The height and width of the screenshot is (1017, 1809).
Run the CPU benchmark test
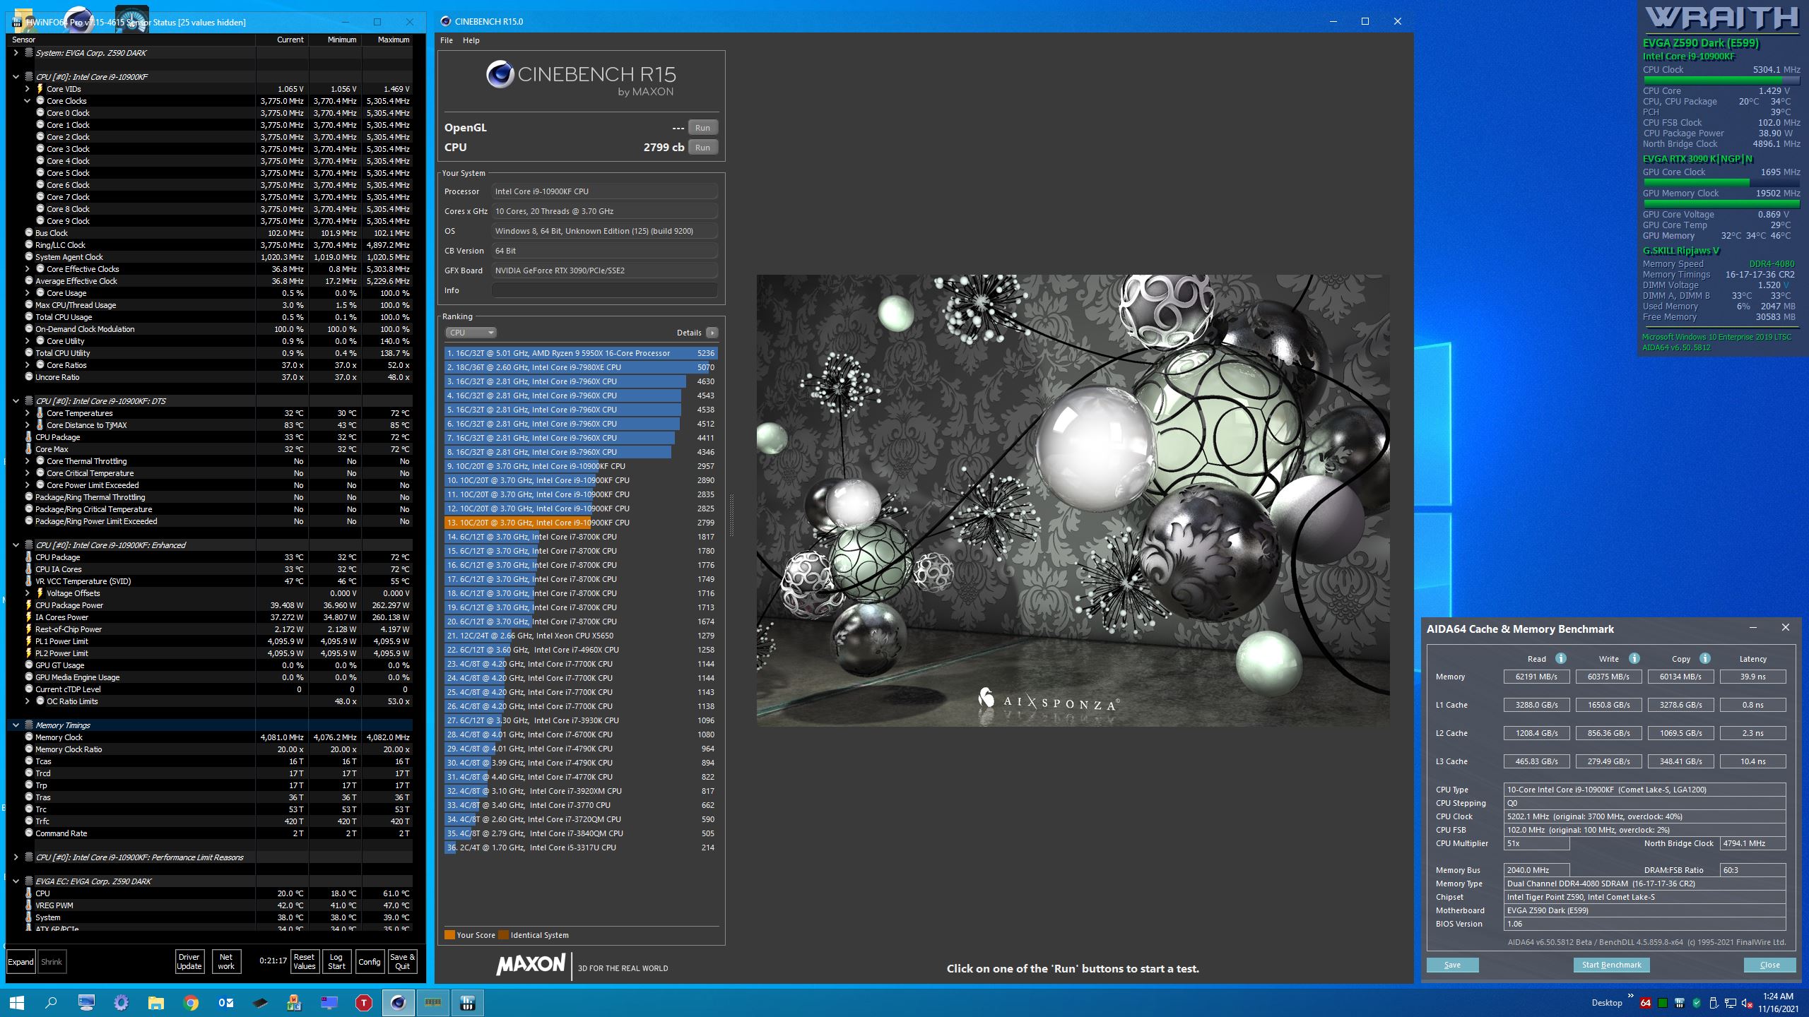(x=702, y=148)
